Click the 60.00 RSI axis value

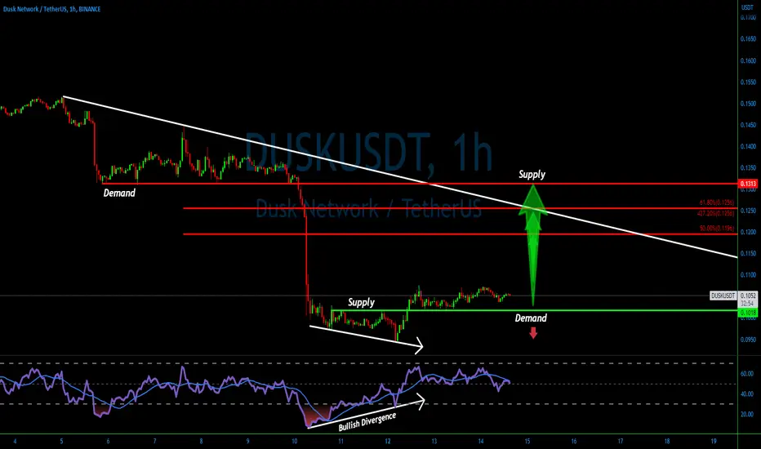tap(747, 374)
